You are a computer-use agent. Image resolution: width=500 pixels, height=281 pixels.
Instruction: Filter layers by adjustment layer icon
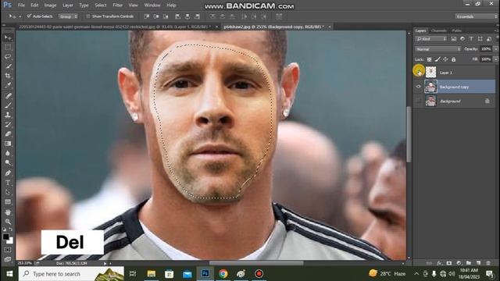pos(462,39)
